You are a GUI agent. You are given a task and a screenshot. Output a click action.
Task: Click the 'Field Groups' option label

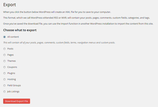(14, 85)
